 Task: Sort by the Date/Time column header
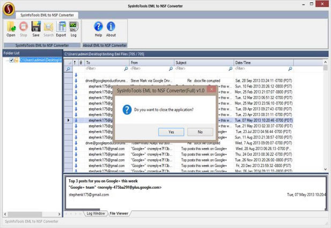(x=263, y=62)
